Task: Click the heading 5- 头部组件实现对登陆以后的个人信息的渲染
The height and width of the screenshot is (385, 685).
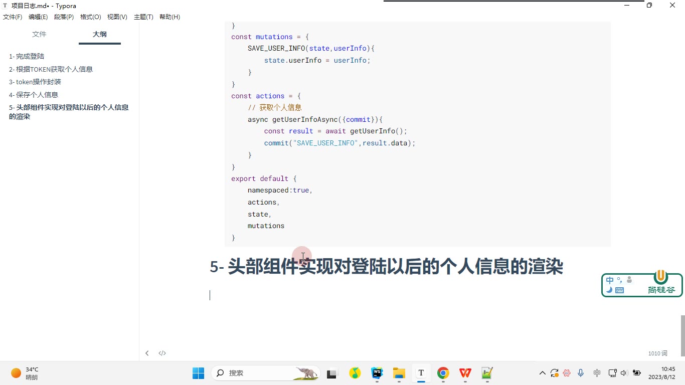Action: [386, 266]
